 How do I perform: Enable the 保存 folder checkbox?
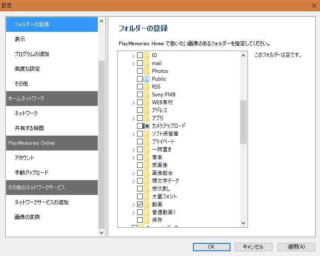click(140, 220)
